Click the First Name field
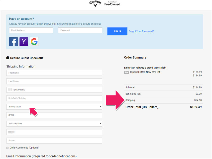This screenshot has width=212, height=159. (54, 73)
